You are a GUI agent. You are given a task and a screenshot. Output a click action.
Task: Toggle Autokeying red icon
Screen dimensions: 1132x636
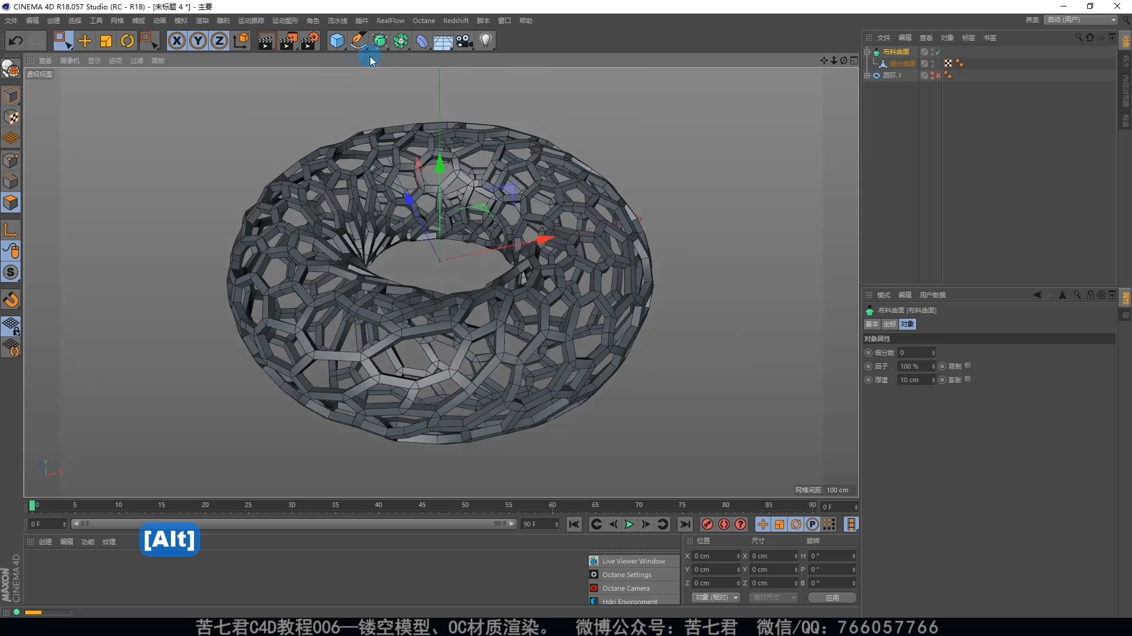724,524
